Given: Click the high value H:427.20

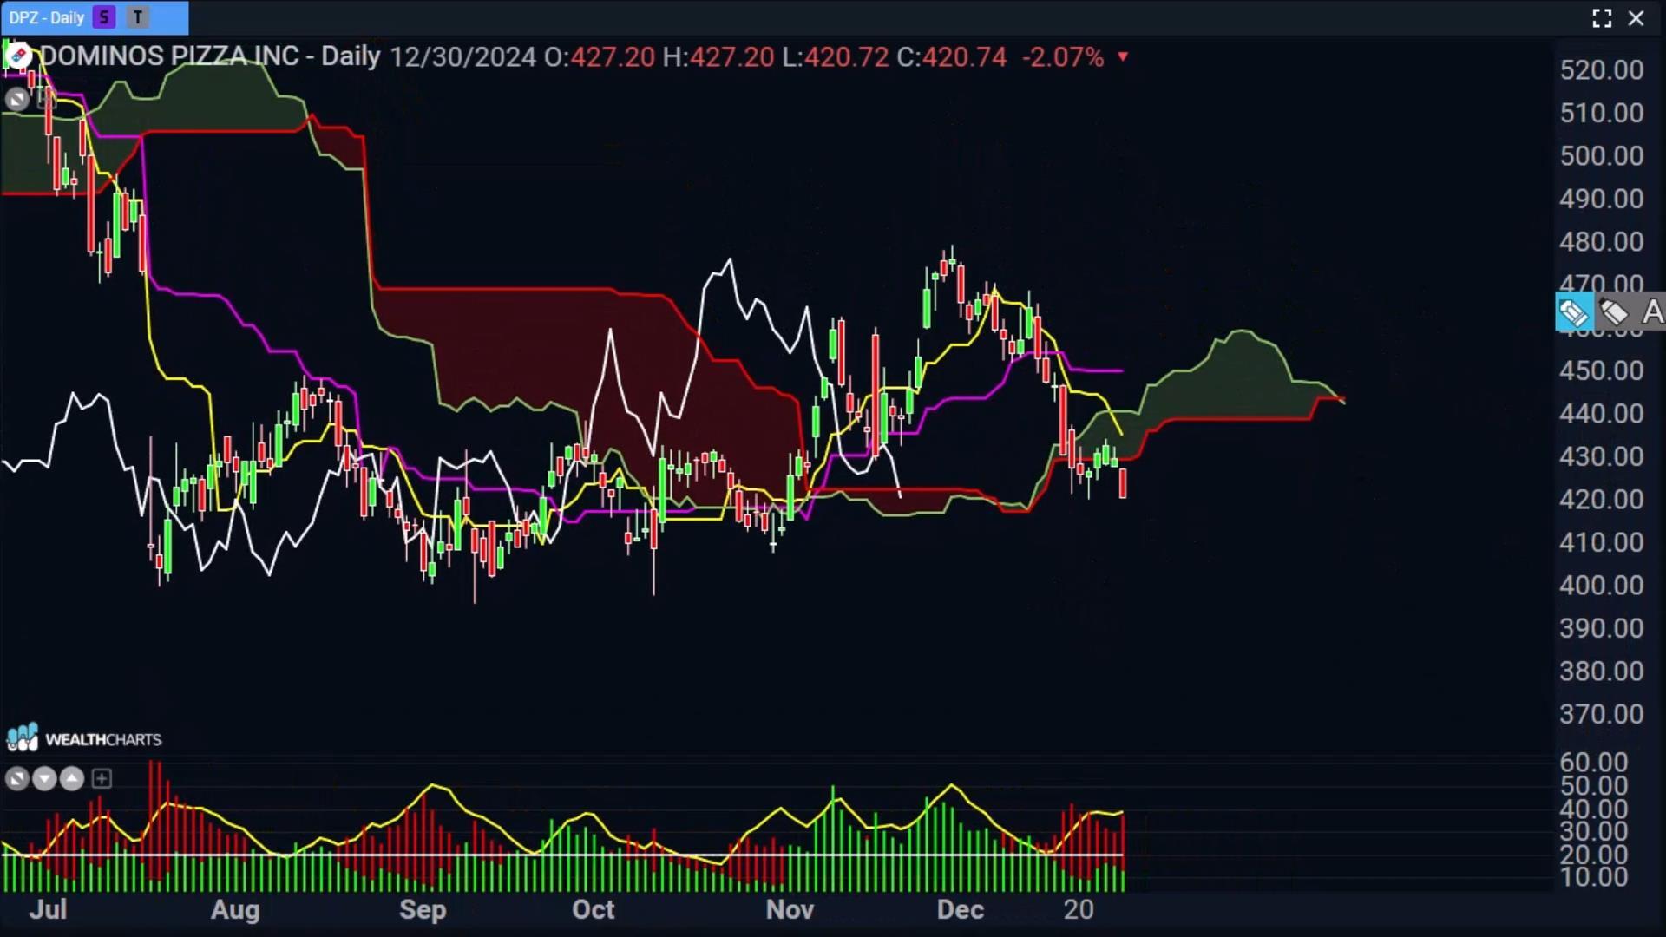Looking at the screenshot, I should 718,57.
